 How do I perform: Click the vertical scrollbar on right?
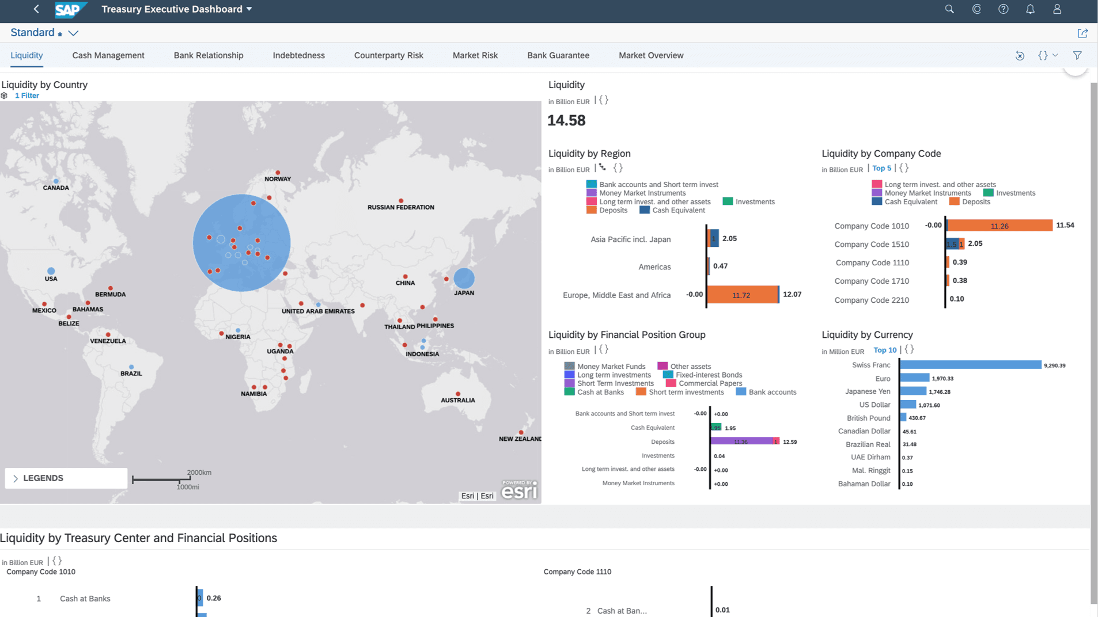tap(1093, 342)
